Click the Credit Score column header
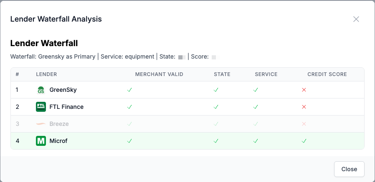Screen dimensions: 375x182 (x=327, y=74)
